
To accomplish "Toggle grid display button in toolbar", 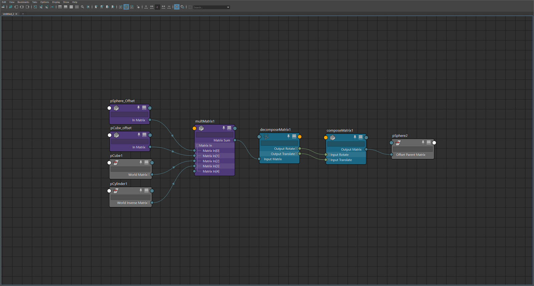I will 177,7.
